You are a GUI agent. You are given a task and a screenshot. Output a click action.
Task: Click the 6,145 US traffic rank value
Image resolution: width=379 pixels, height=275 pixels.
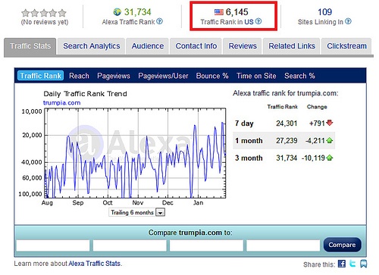236,12
